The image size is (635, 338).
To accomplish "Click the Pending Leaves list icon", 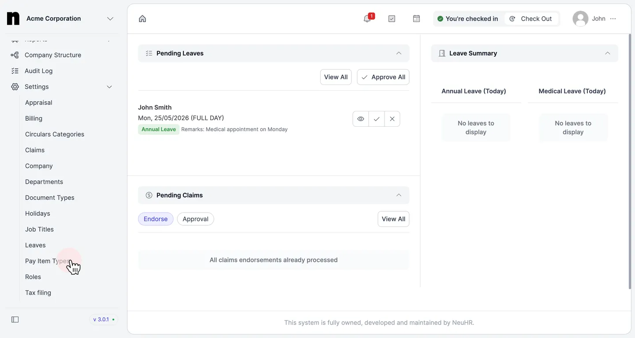I will (149, 53).
